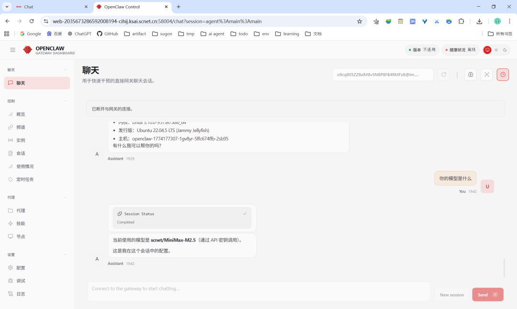The height and width of the screenshot is (309, 517).
Task: Click the New session button
Action: [x=451, y=295]
